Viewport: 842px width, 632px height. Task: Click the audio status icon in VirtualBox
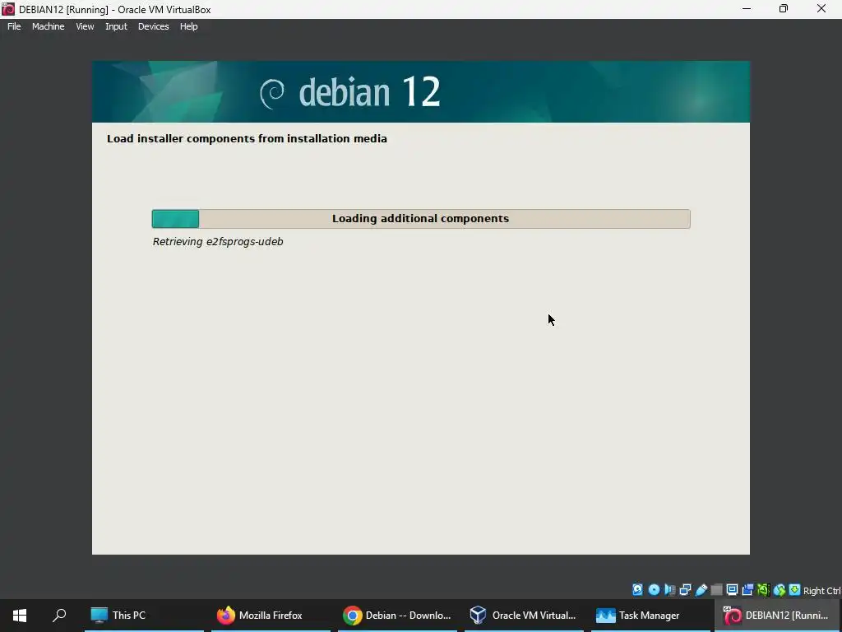point(669,589)
